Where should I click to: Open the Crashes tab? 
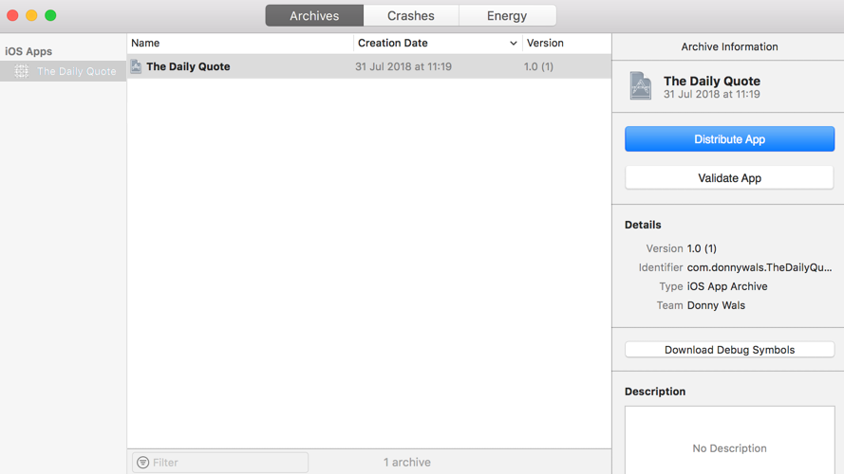point(411,15)
